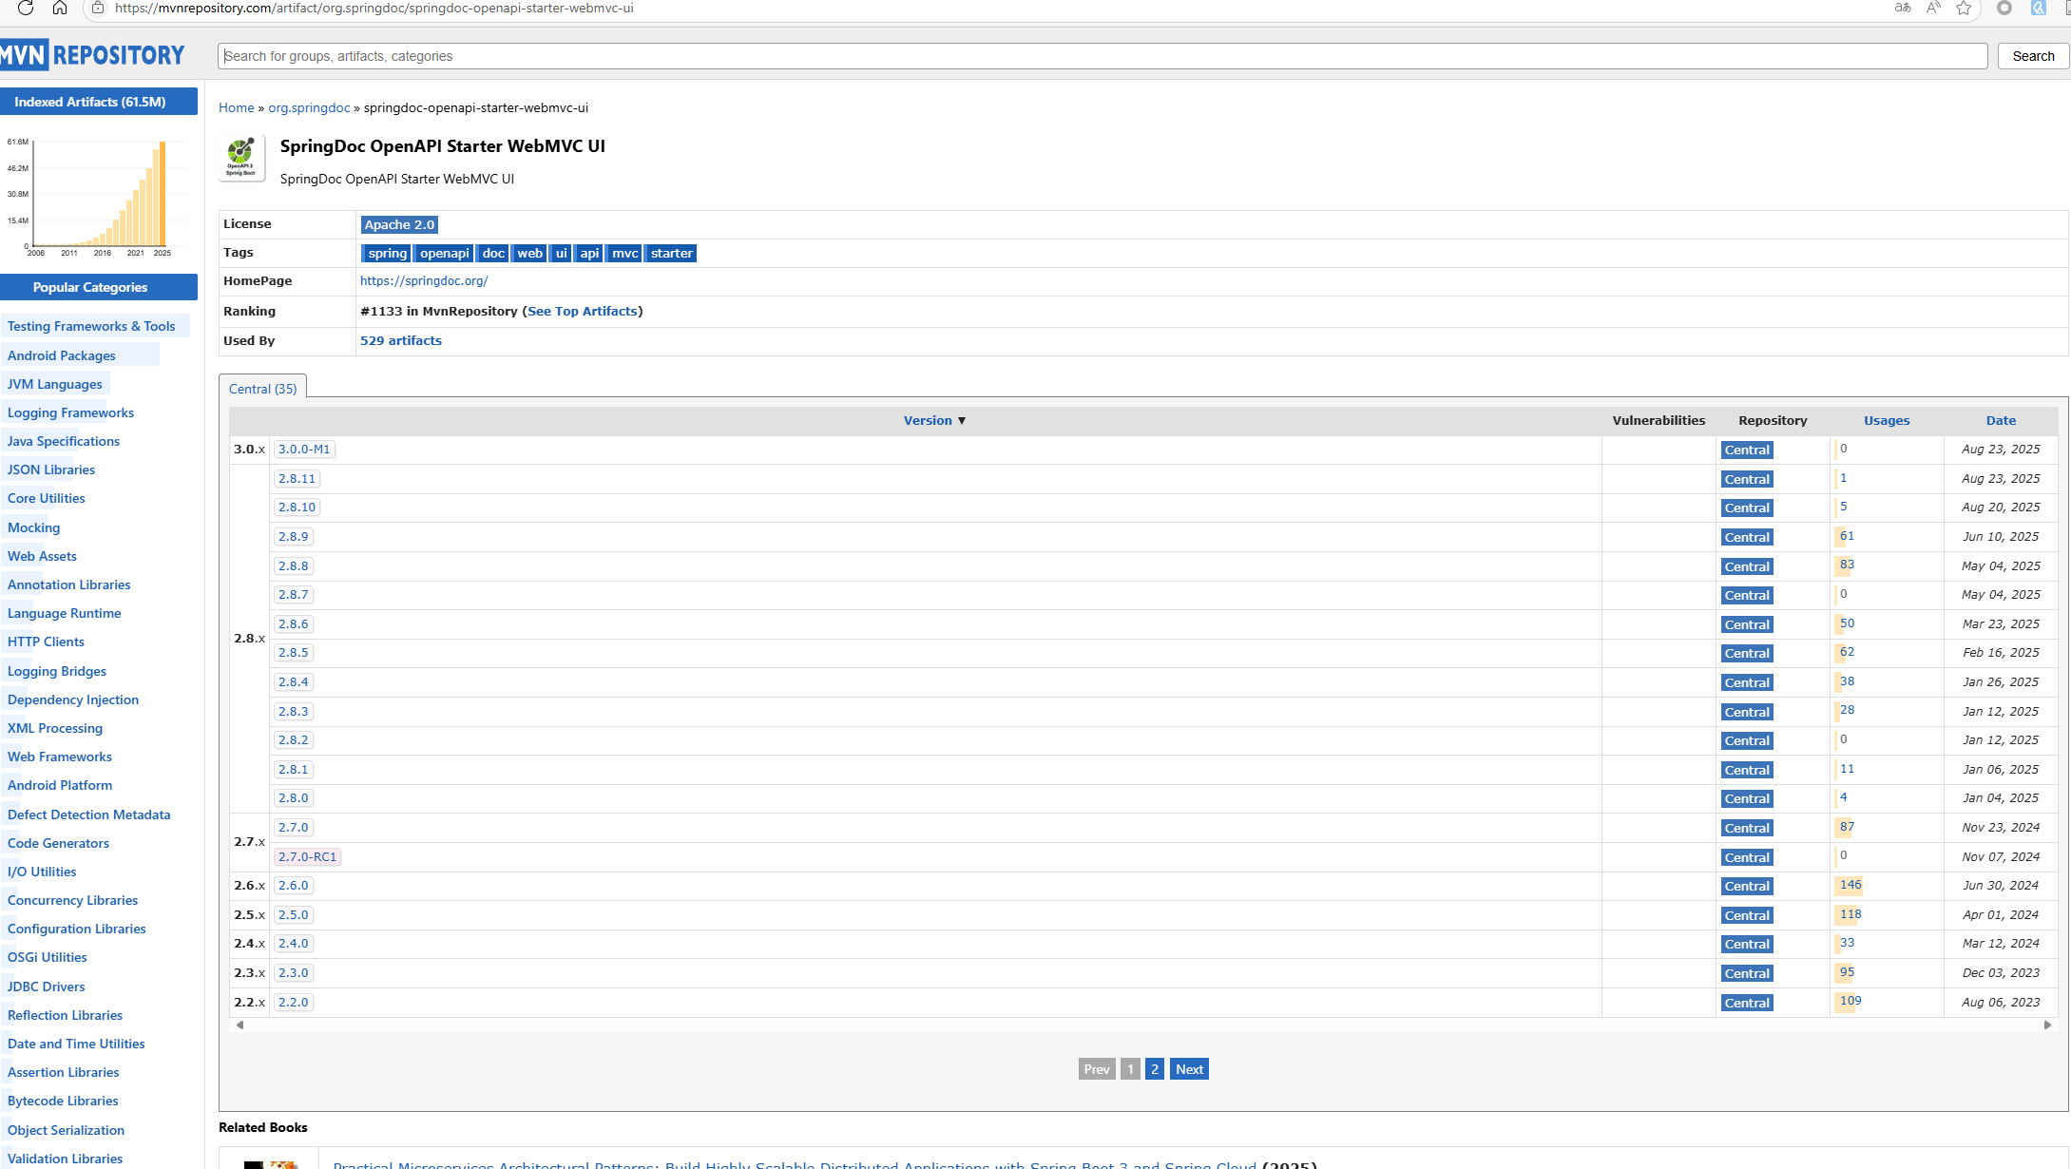Open version 2.8.11

pos(297,479)
